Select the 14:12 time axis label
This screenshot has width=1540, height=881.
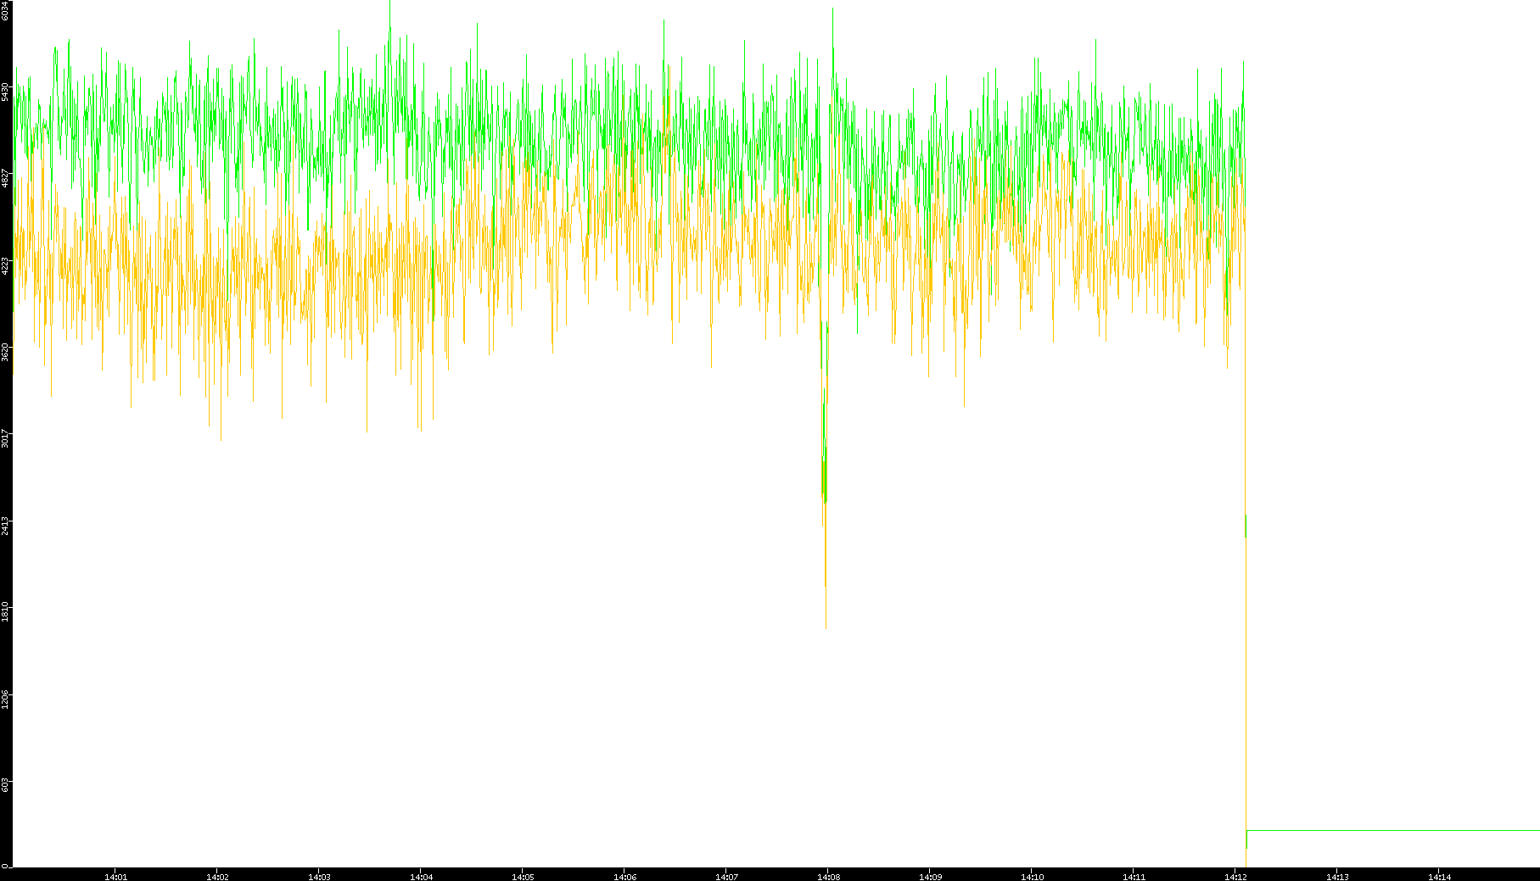(1235, 877)
